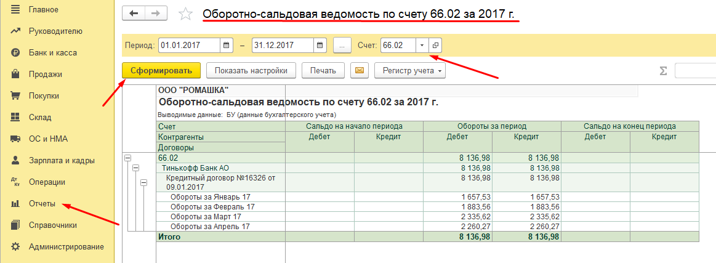716x263 pixels.
Task: Click the Администрирование gear icon
Action: (15, 246)
